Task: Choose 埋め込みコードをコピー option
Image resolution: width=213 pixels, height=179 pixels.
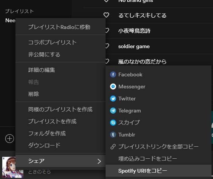Action: (158, 159)
